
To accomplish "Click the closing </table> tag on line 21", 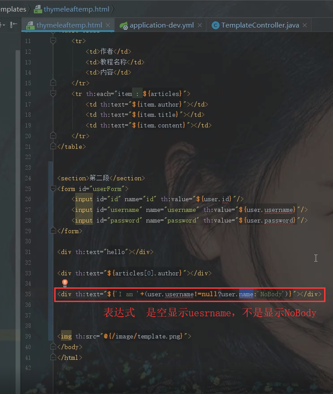I will pos(72,147).
